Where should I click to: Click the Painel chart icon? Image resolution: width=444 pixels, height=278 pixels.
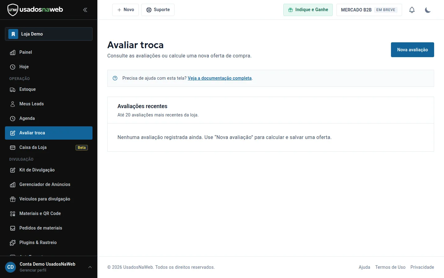point(13,53)
